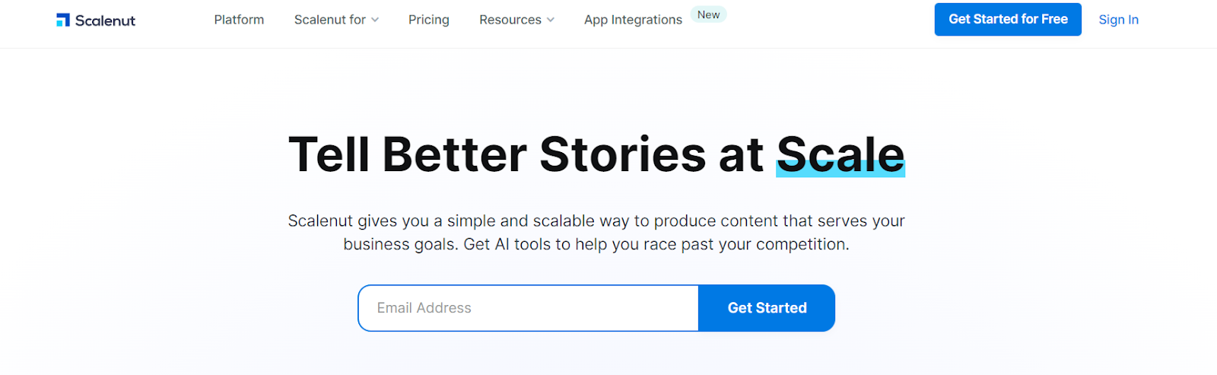Viewport: 1217px width, 375px height.
Task: Click the Scalenut gives you description line
Action: pos(596,221)
